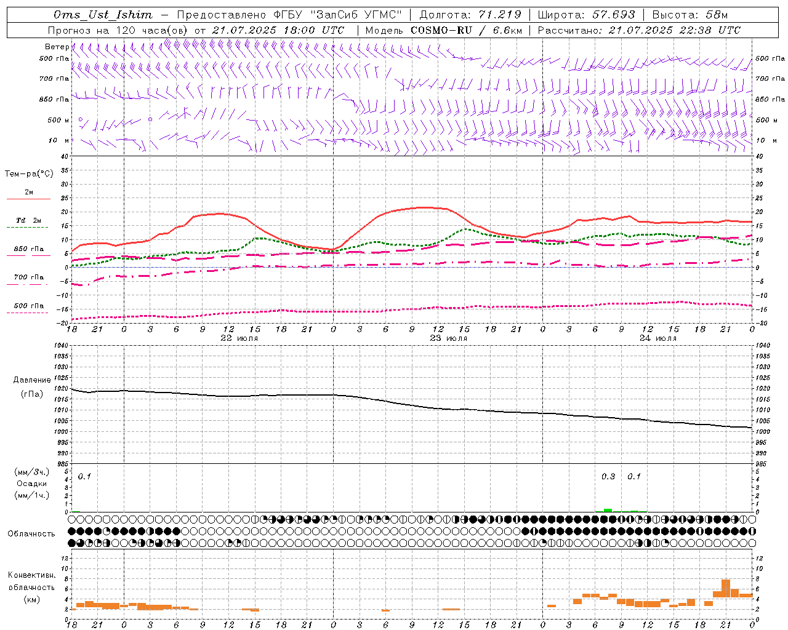The width and height of the screenshot is (788, 630).
Task: Select the longitude value 71.219
Action: [500, 15]
